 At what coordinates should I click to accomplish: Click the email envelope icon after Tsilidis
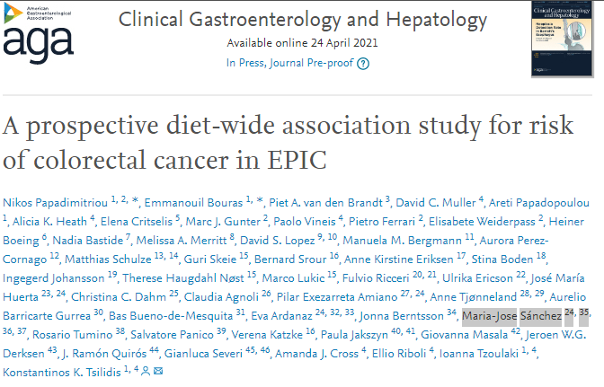click(158, 370)
